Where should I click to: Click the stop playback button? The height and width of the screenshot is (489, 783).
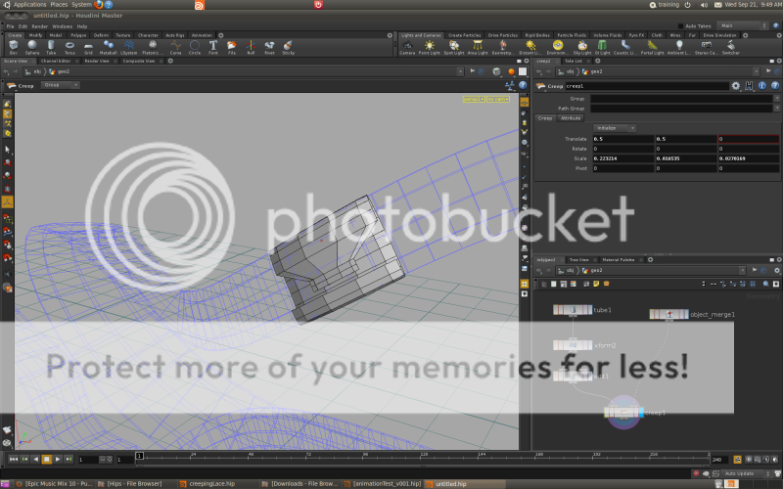point(46,459)
